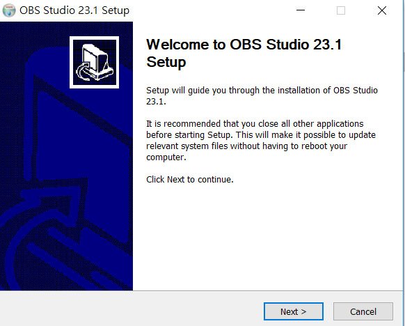Click the grayed-out maximize window button
Screen dimensions: 405x326
point(341,10)
